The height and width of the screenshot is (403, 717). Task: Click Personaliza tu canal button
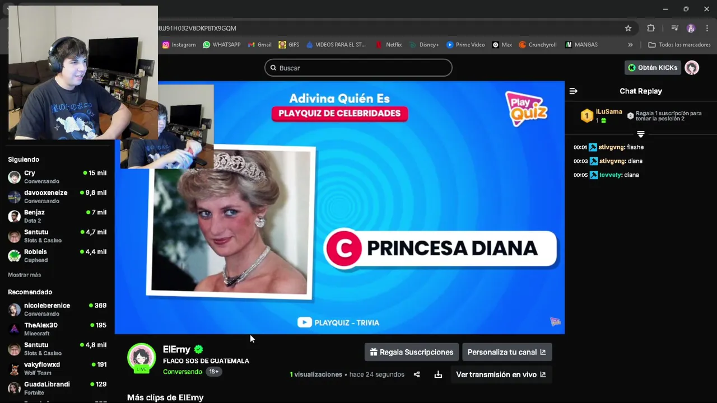(507, 352)
